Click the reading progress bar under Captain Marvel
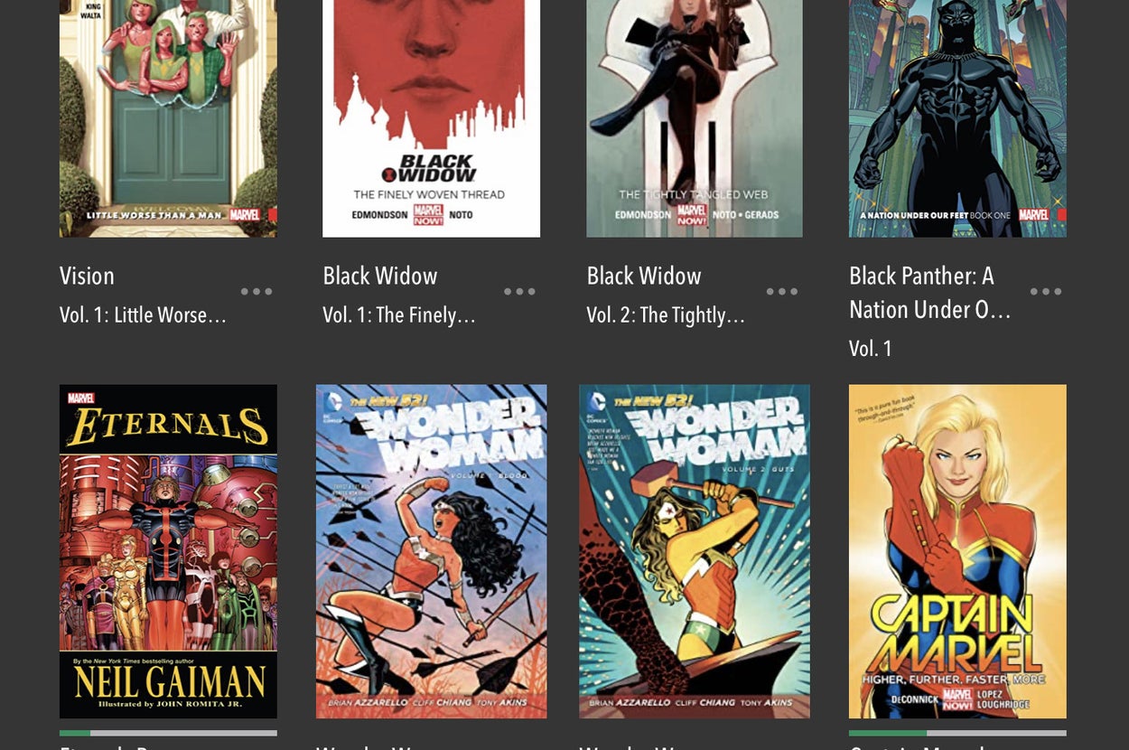The width and height of the screenshot is (1129, 750). pos(957,733)
